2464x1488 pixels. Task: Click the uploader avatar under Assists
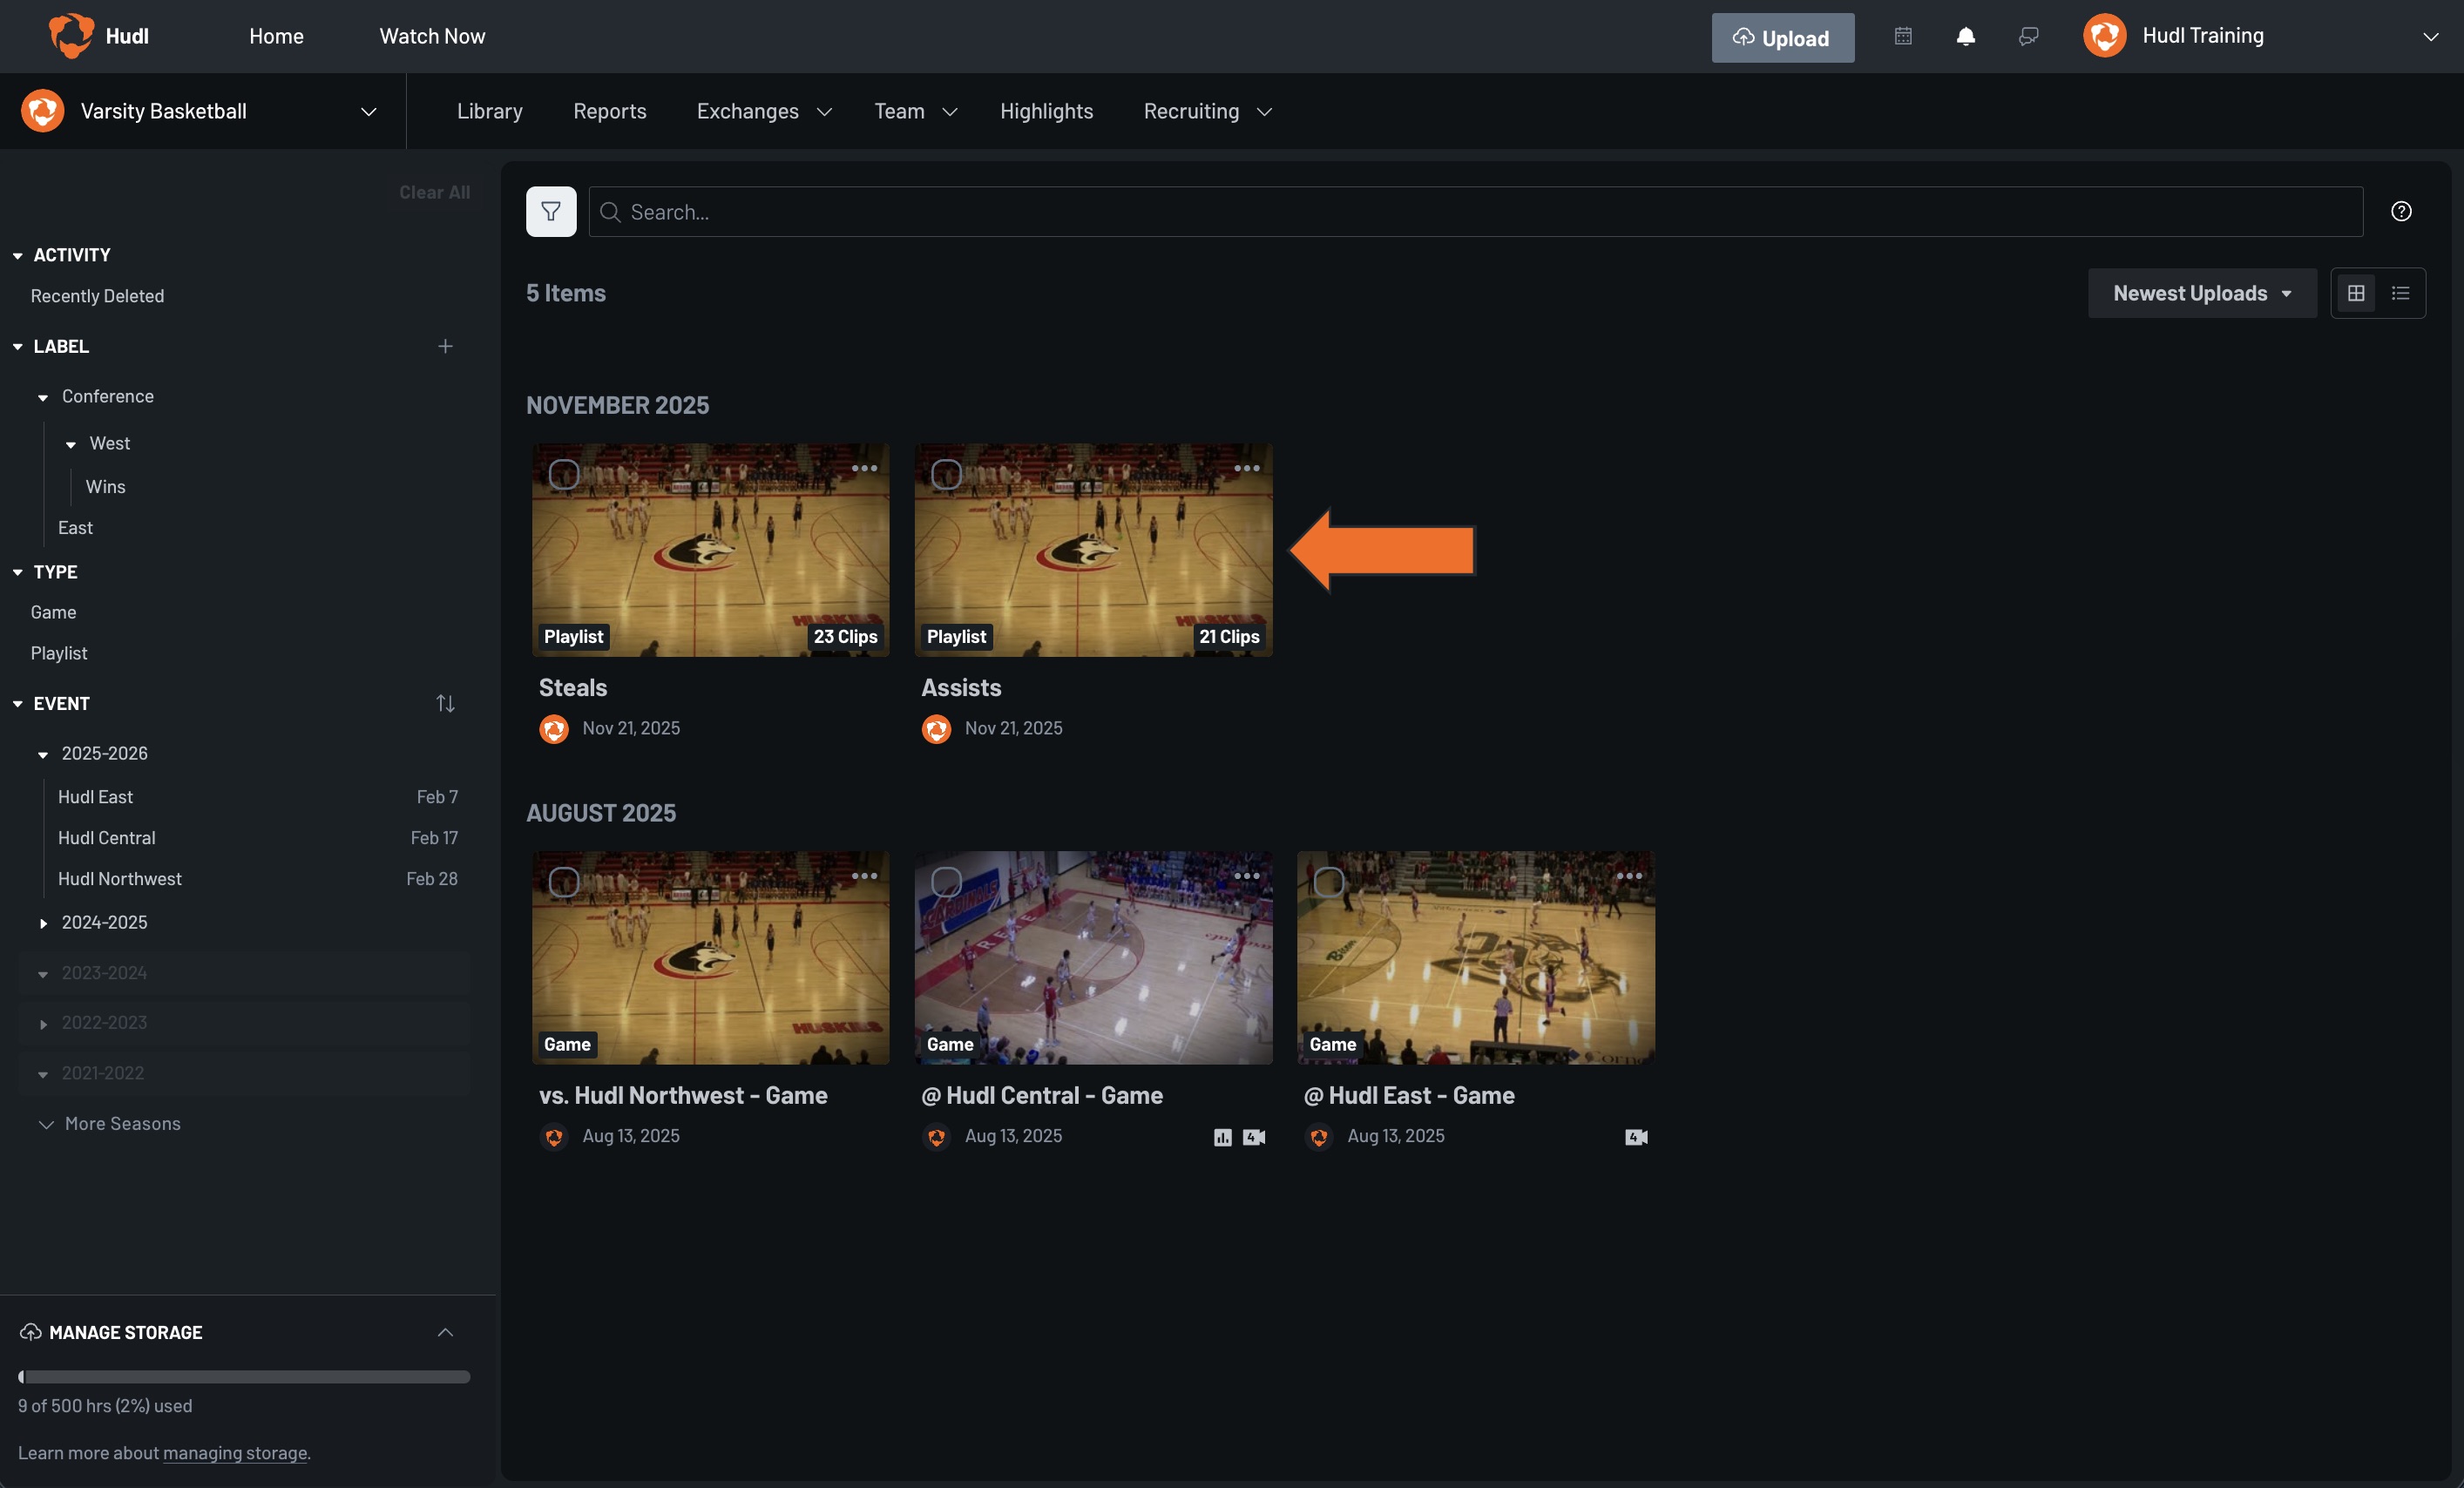(936, 729)
